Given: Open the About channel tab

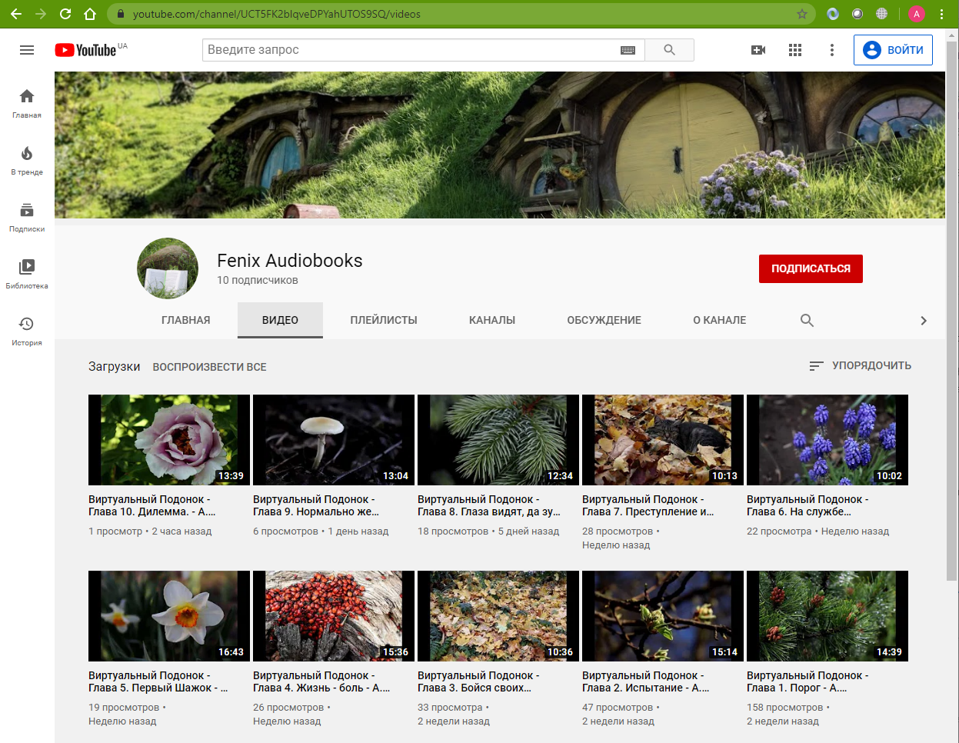Looking at the screenshot, I should pyautogui.click(x=719, y=320).
